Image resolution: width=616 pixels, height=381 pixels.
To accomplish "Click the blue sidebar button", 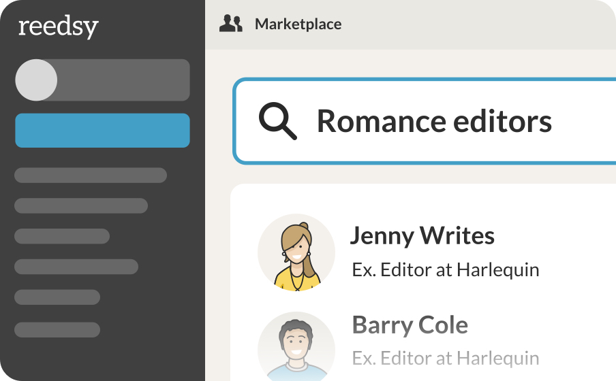I will click(102, 130).
